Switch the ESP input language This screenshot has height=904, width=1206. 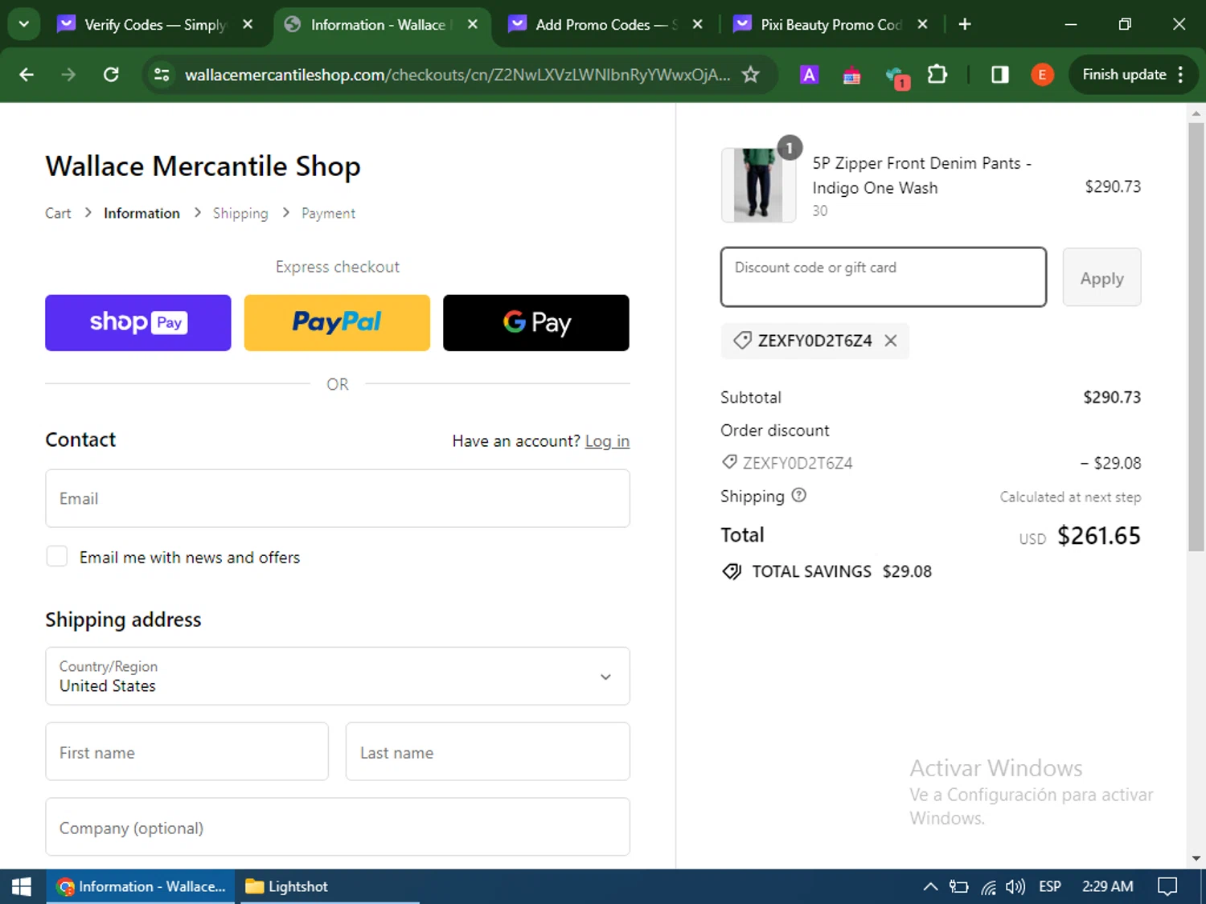[x=1050, y=886]
